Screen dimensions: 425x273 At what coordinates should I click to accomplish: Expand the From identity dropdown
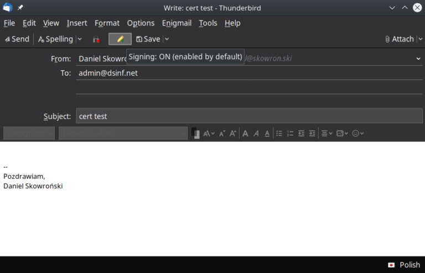(418, 59)
